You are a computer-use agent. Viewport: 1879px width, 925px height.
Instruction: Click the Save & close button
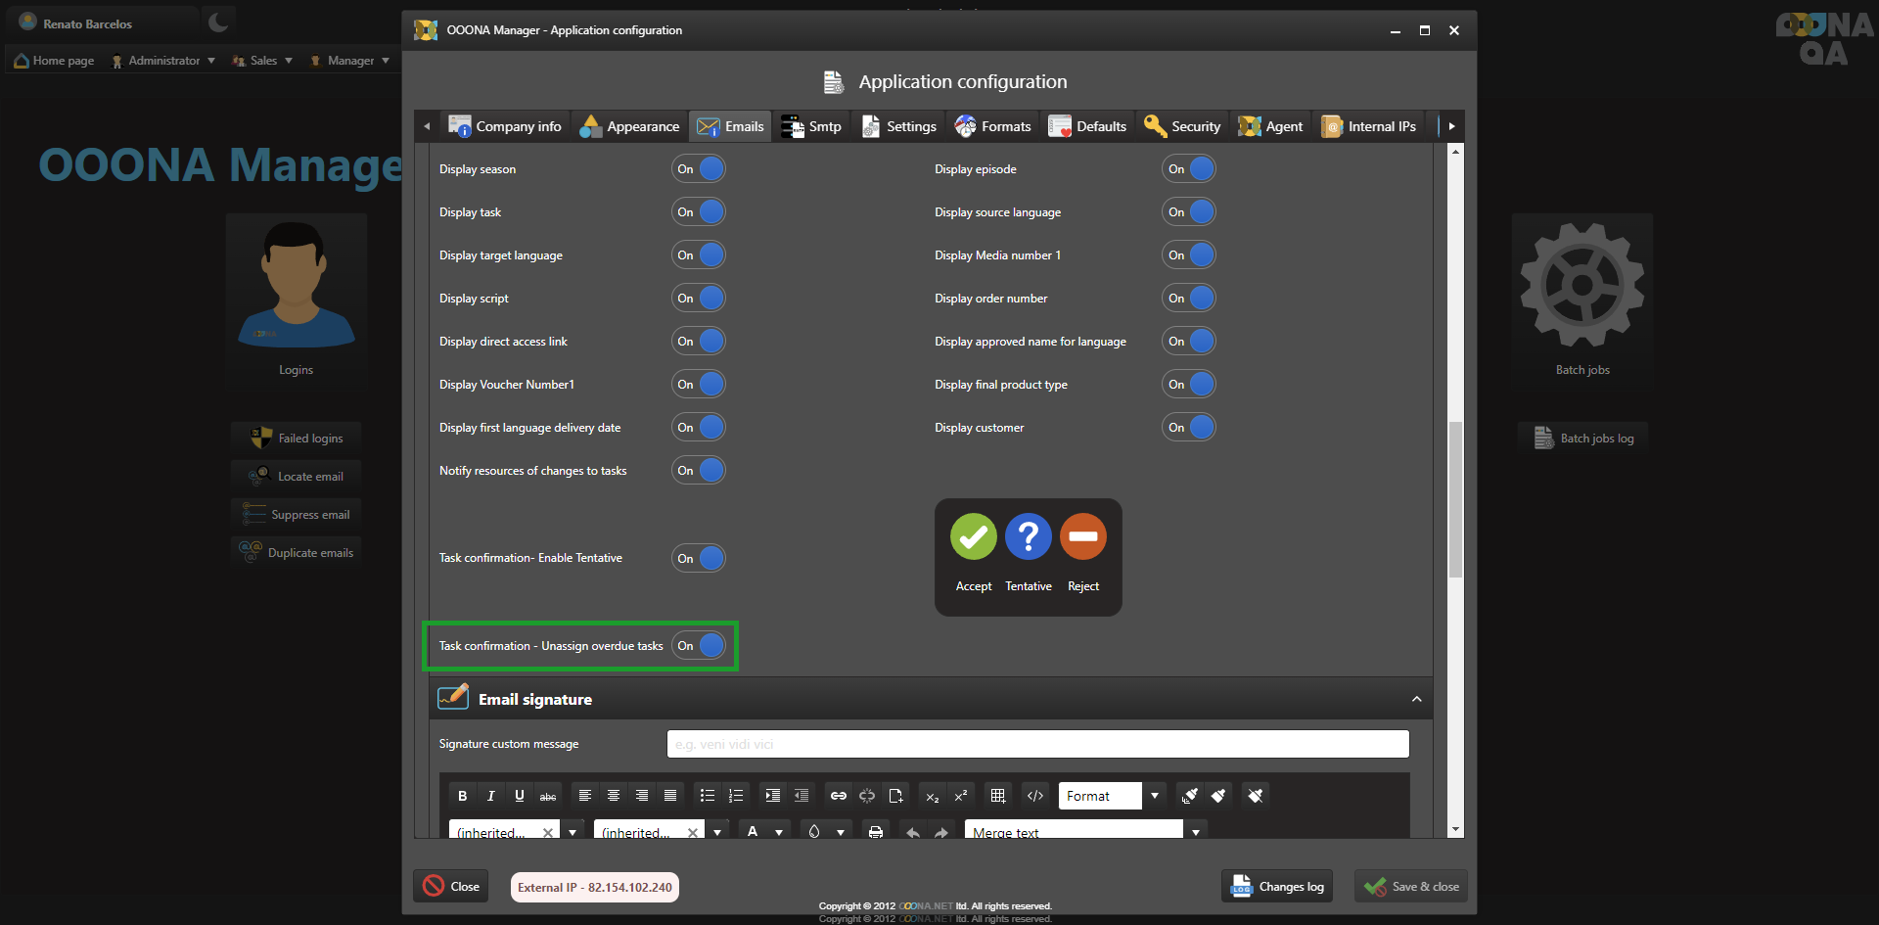1411,887
